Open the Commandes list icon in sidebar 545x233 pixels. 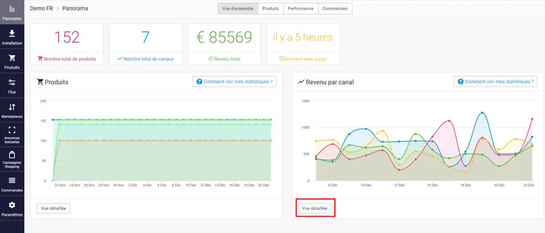point(12,180)
